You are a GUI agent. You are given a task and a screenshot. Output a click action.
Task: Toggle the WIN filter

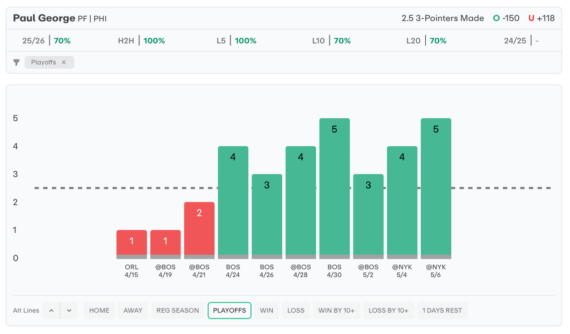pos(267,311)
